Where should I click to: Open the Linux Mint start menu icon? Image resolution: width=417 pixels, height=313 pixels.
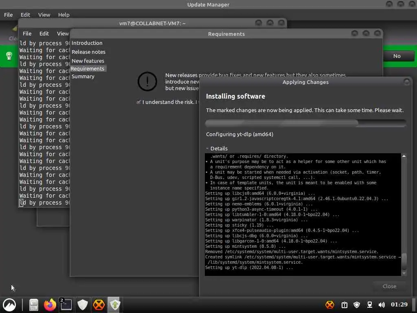(x=9, y=305)
